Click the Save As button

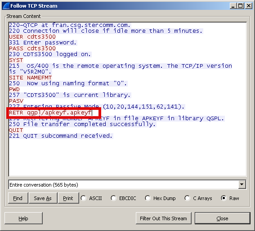43,198
